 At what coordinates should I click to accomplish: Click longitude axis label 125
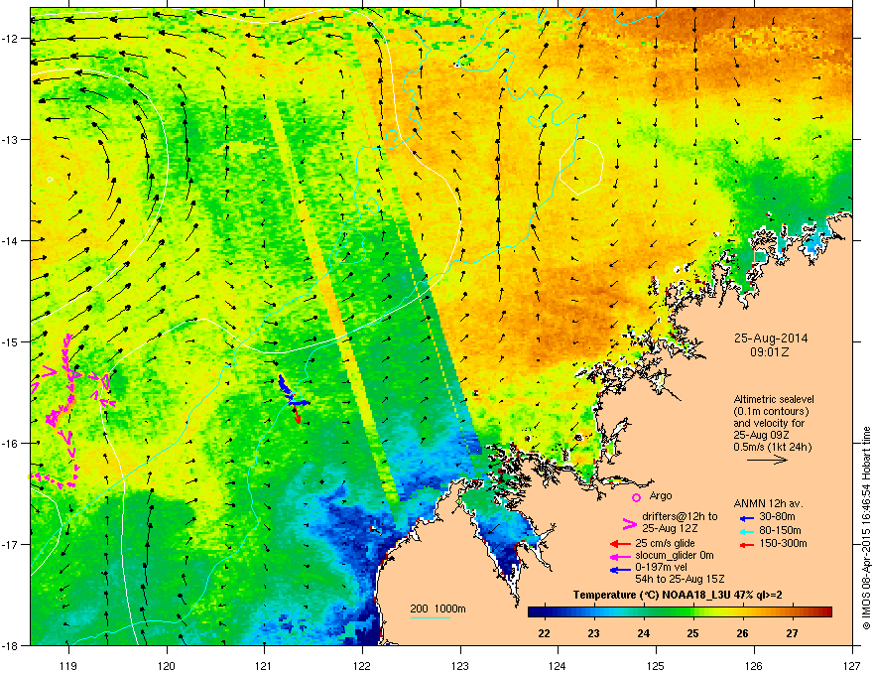tap(656, 665)
